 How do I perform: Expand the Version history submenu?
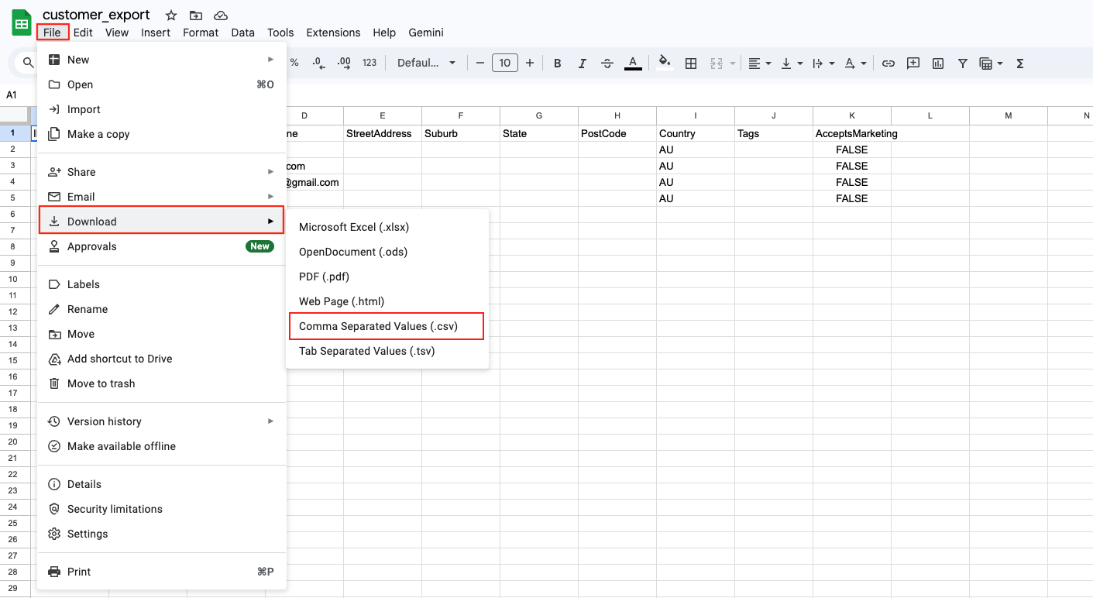(x=162, y=421)
